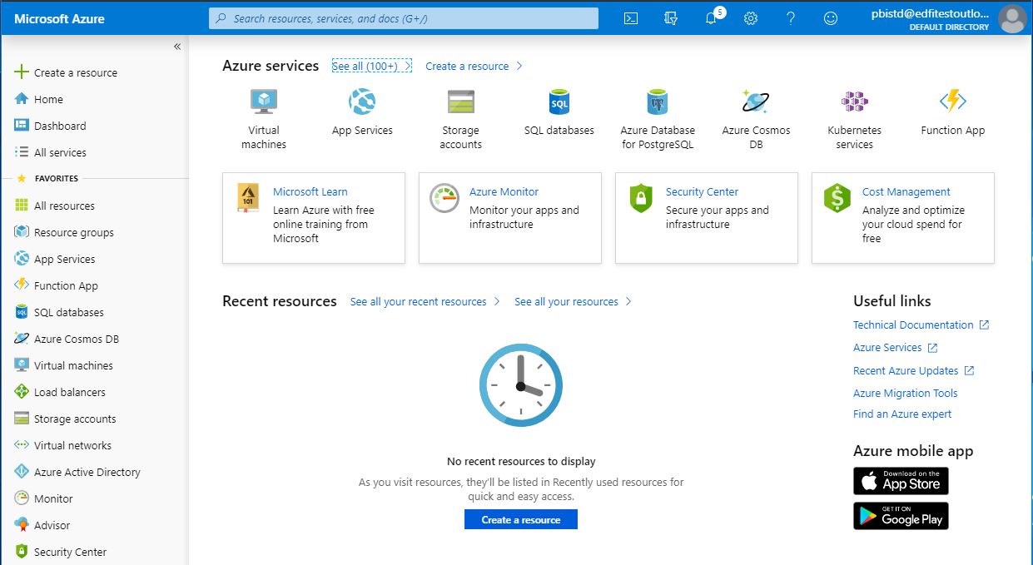
Task: Open Technical Documentation link
Action: 913,325
